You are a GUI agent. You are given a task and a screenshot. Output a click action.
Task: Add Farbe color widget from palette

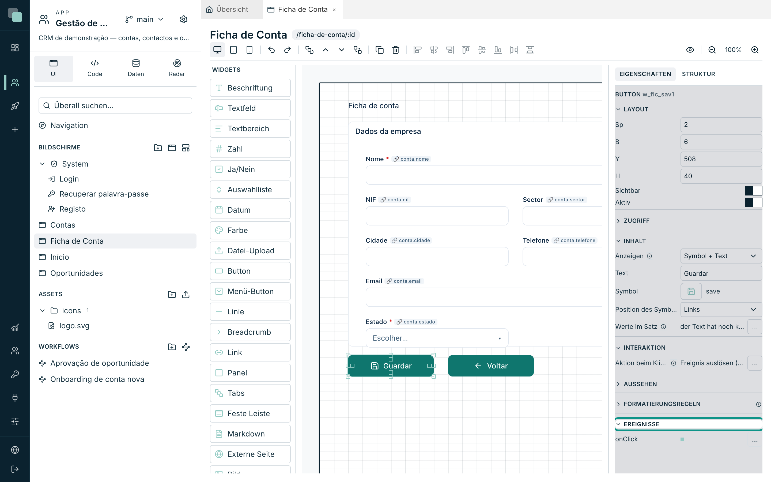[250, 230]
